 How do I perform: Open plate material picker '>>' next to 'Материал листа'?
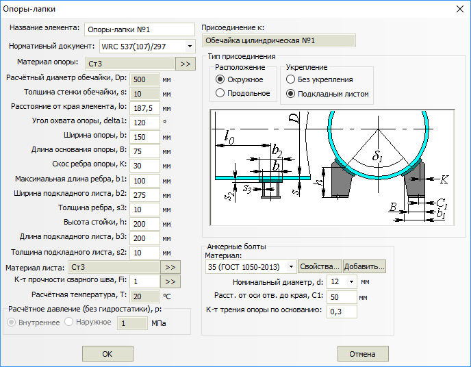170,267
